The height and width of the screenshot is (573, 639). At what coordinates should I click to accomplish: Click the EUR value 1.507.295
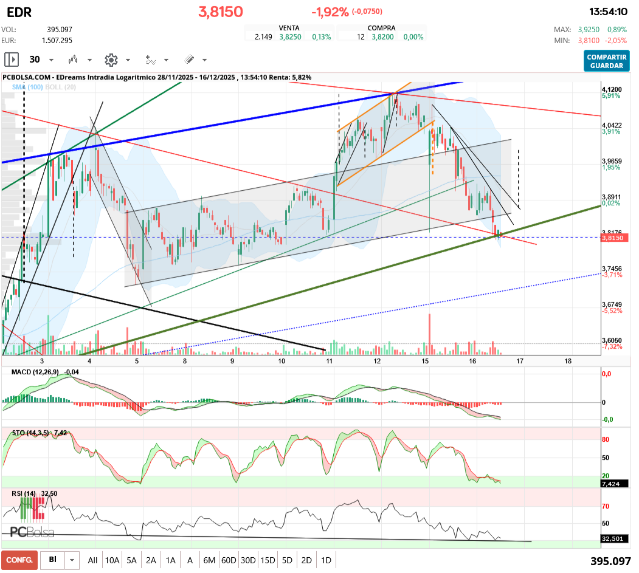click(x=57, y=41)
